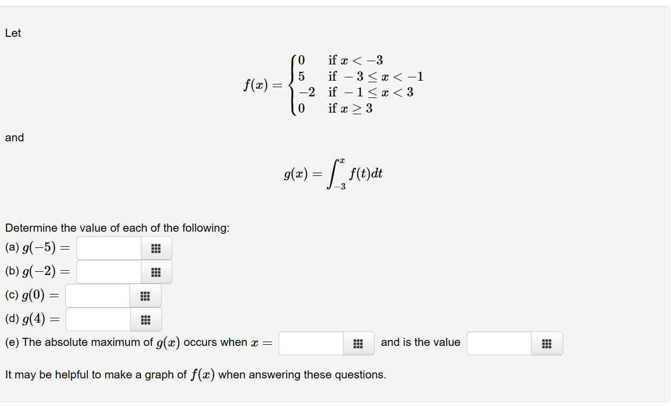The width and height of the screenshot is (671, 406).
Task: Open the math keypad for g(4)
Action: [x=145, y=319]
